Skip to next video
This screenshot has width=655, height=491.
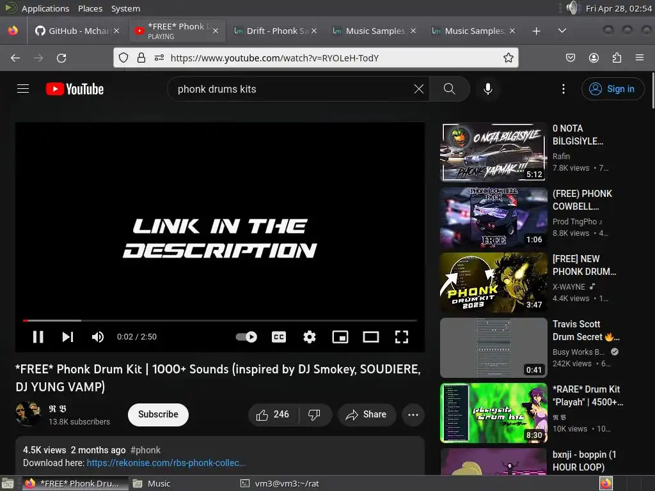[x=68, y=337]
